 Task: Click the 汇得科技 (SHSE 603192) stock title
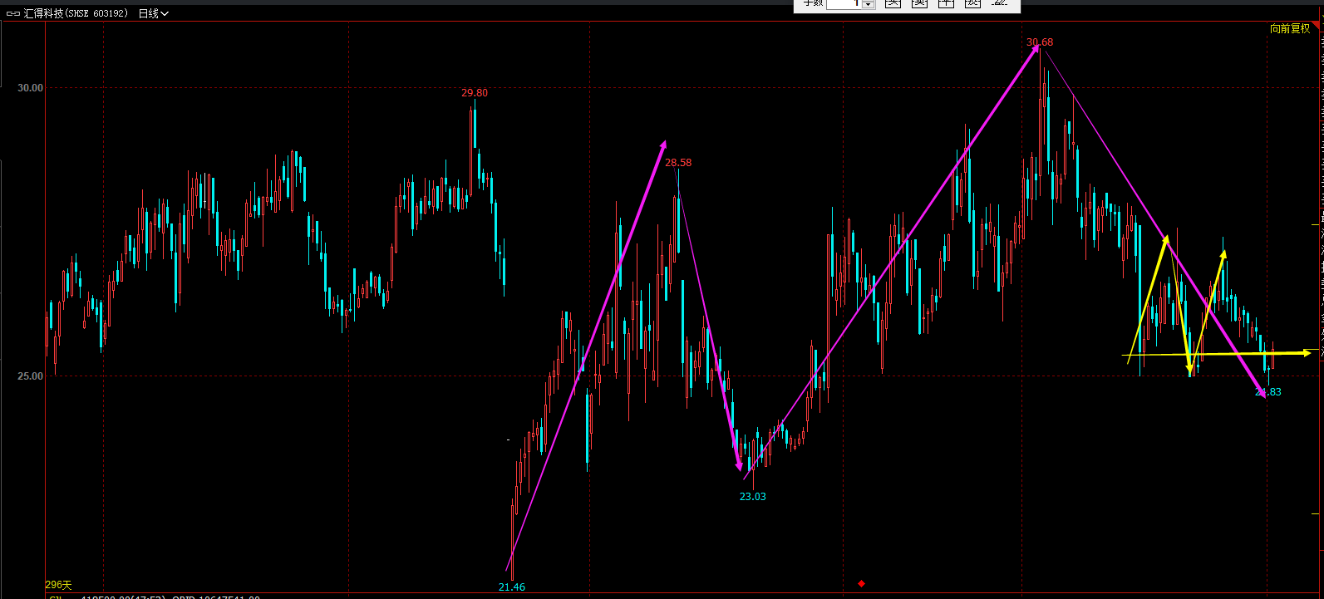tap(76, 14)
